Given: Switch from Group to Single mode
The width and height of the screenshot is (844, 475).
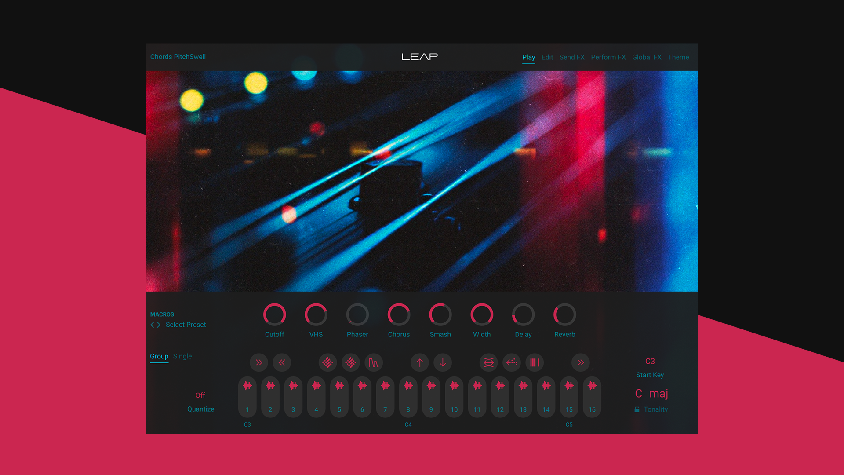Looking at the screenshot, I should pyautogui.click(x=182, y=356).
